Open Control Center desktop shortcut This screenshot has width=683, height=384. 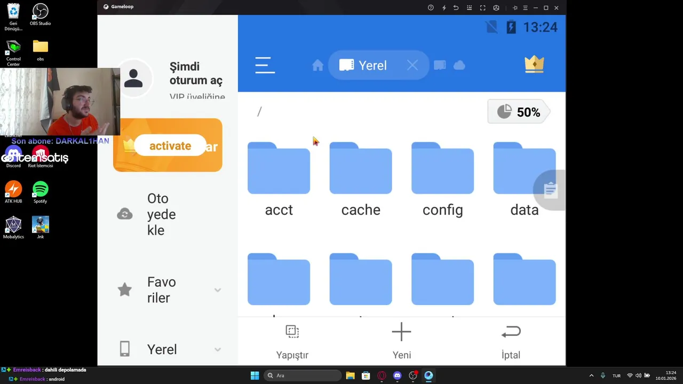tap(13, 53)
